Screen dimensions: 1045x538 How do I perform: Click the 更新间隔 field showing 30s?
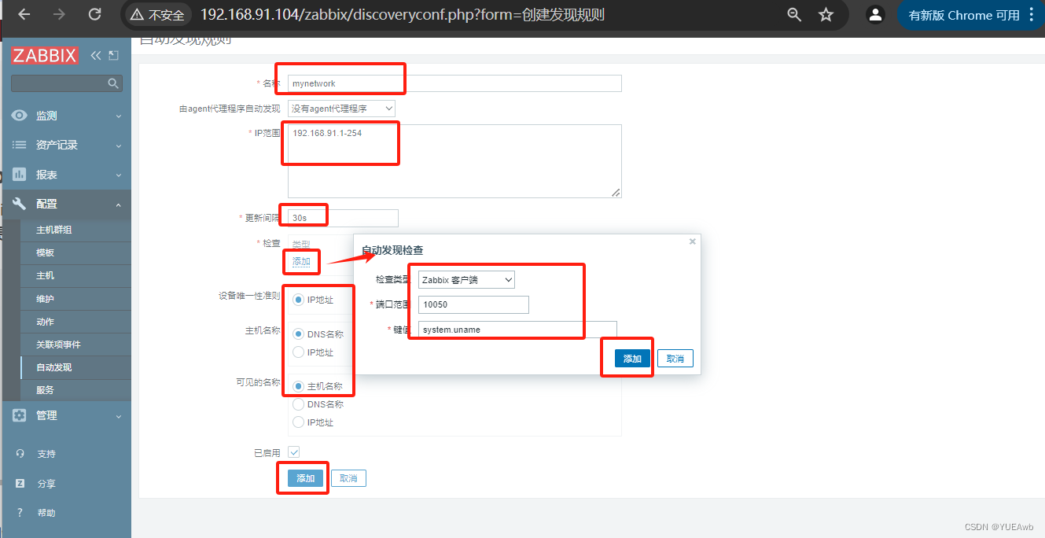[x=343, y=218]
